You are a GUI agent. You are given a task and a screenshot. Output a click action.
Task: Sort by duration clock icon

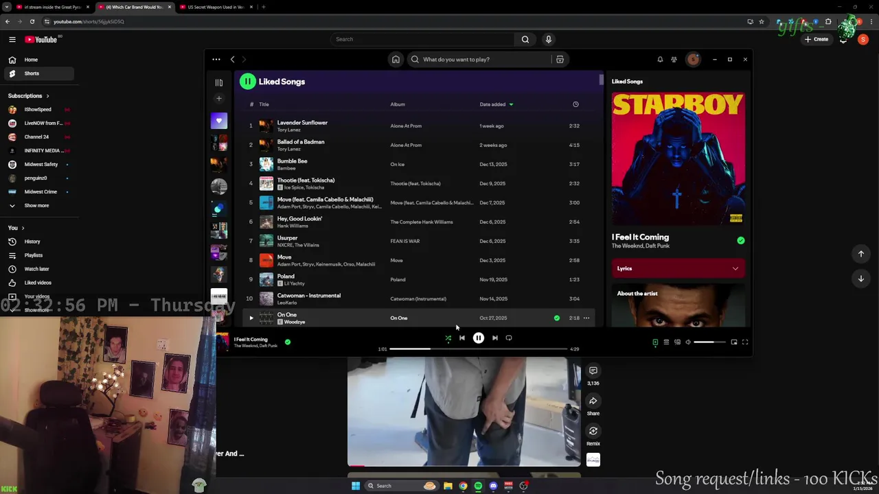tap(575, 104)
